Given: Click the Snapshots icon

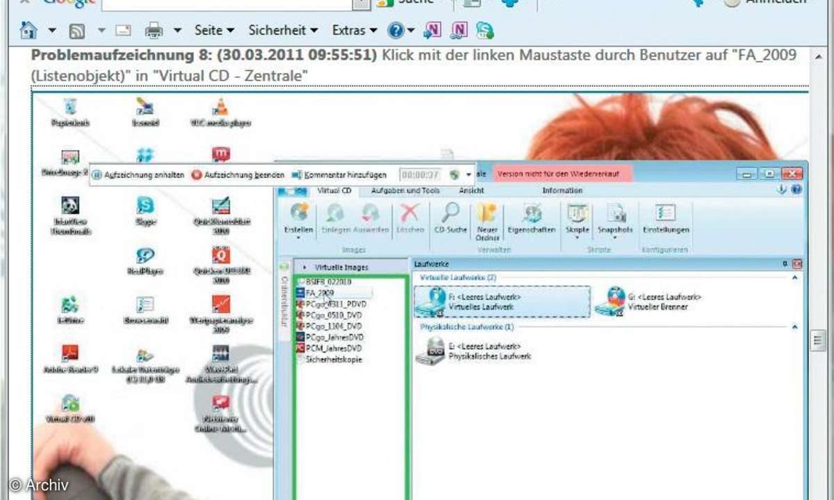Looking at the screenshot, I should (616, 212).
